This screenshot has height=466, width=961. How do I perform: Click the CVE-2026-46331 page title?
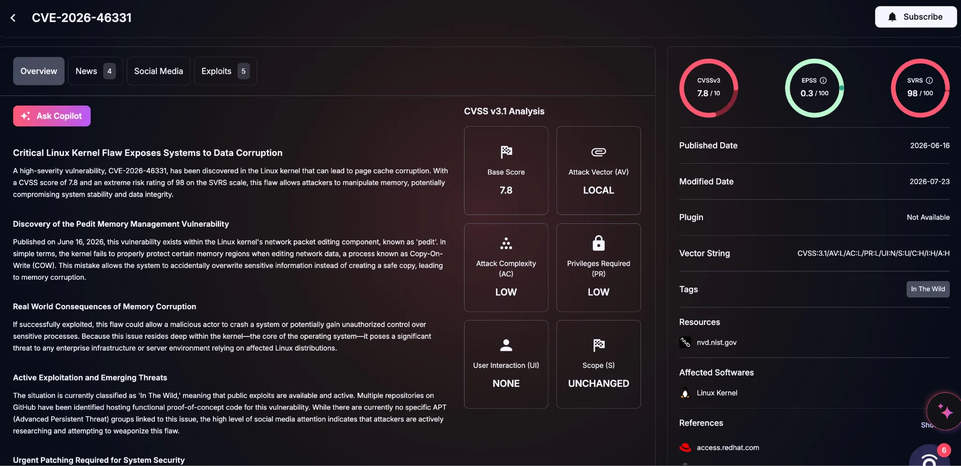pyautogui.click(x=82, y=18)
